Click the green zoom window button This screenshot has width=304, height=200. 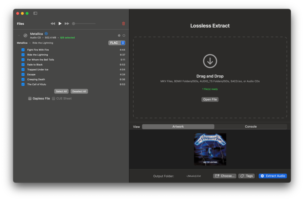tap(27, 13)
